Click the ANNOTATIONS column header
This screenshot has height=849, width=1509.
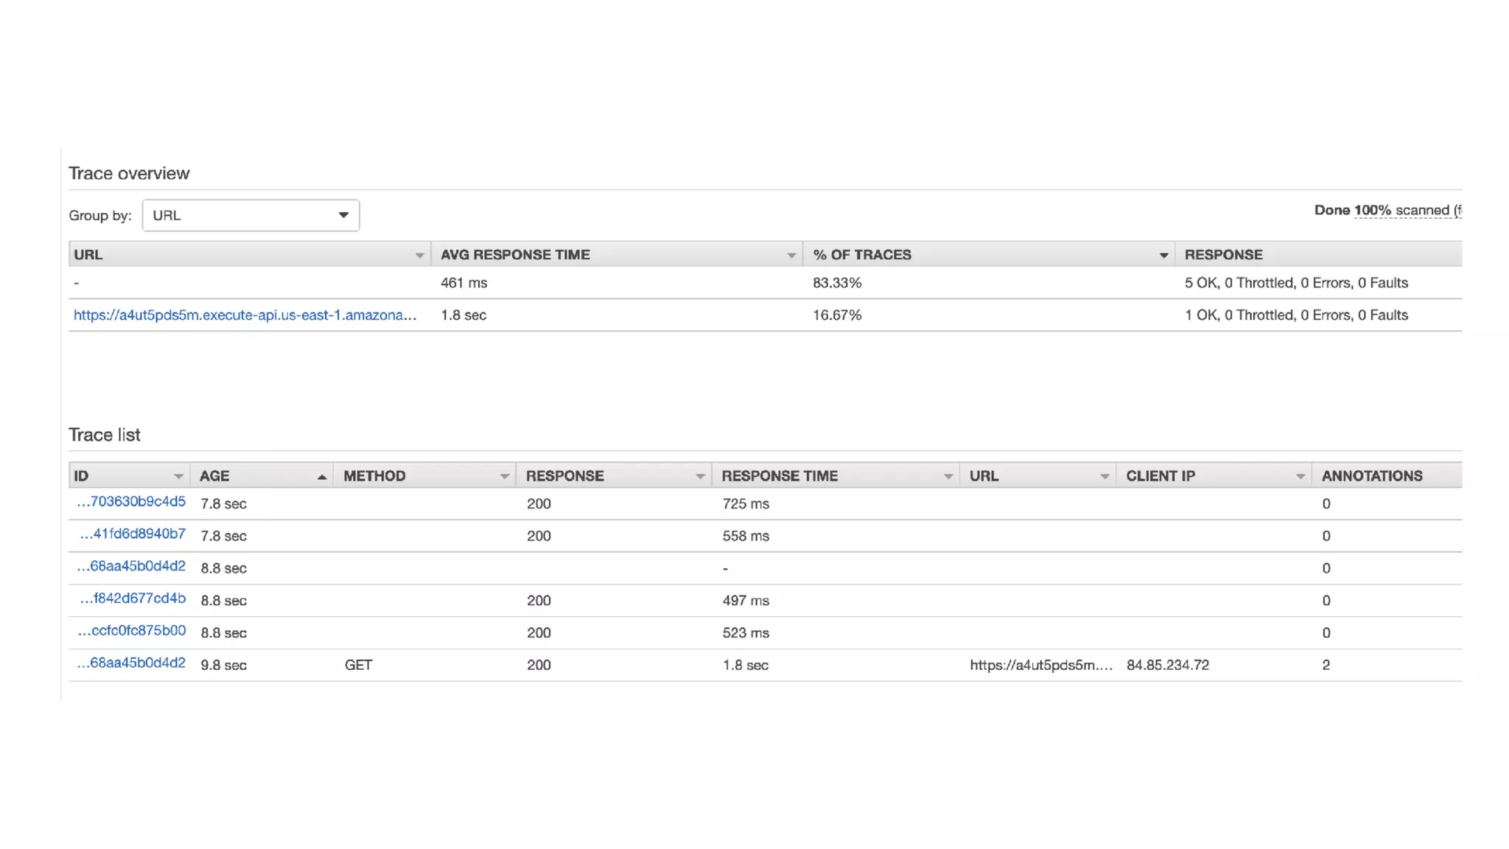coord(1371,476)
